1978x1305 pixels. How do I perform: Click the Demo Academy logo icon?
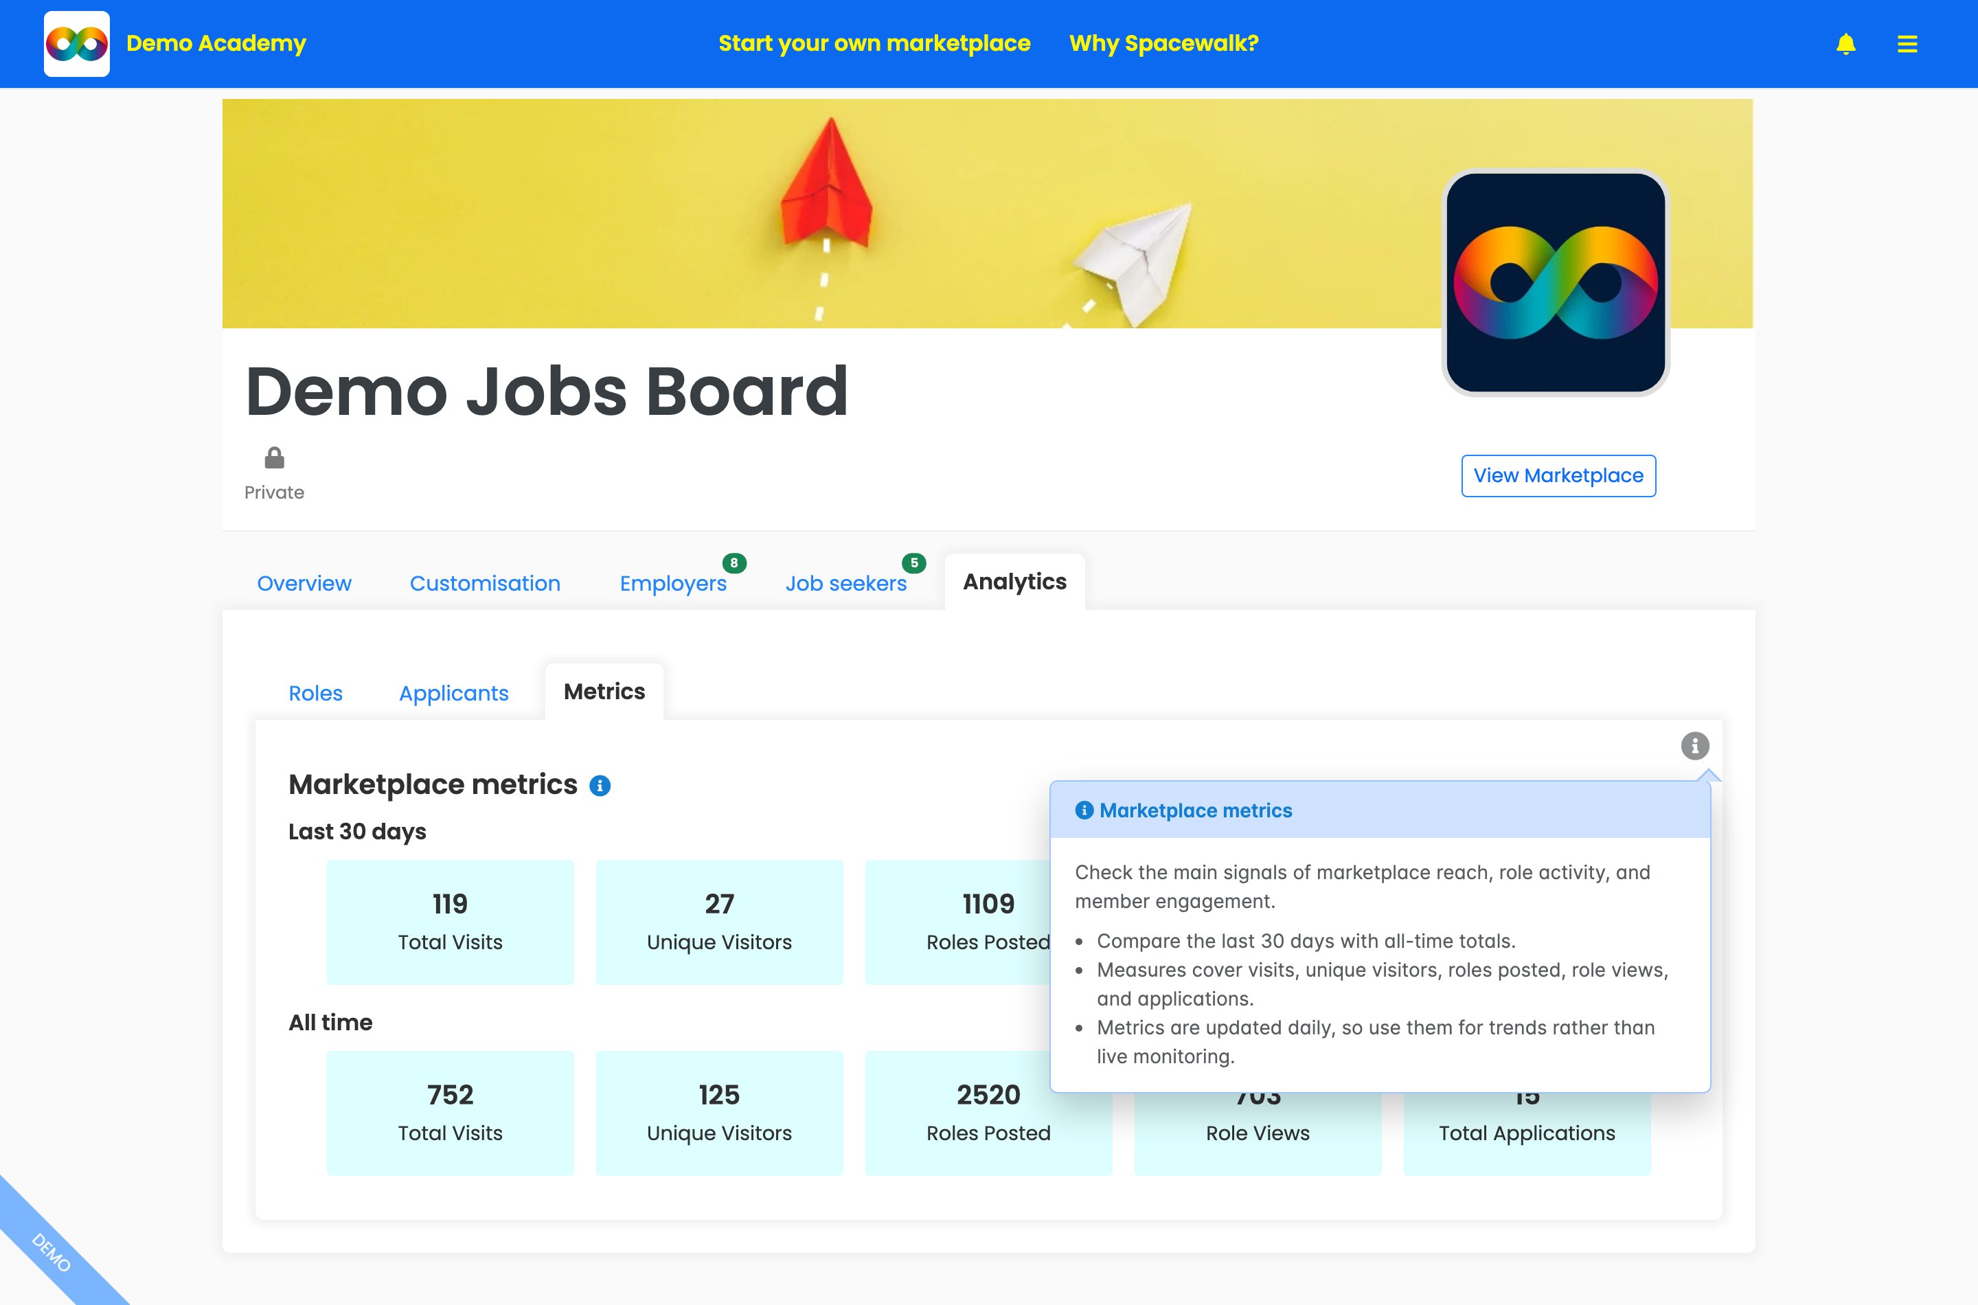click(x=76, y=43)
